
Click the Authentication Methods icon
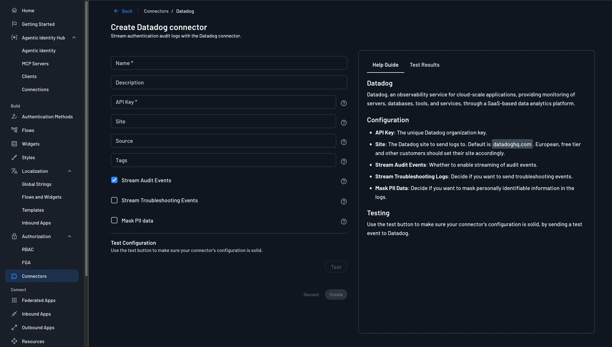coord(14,116)
